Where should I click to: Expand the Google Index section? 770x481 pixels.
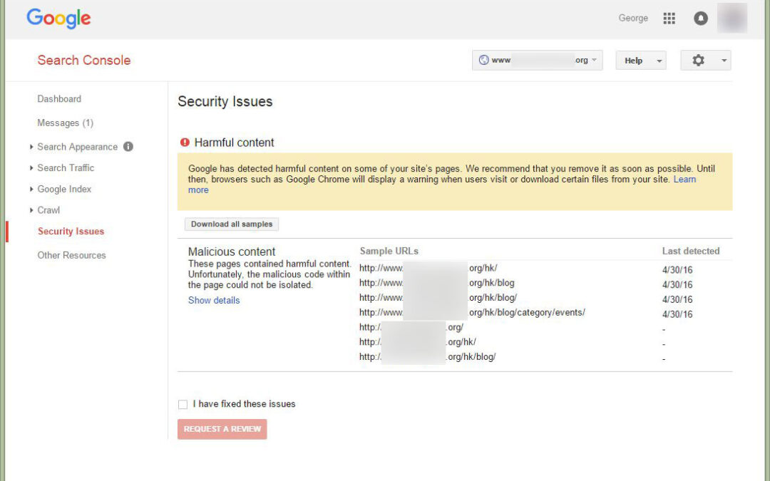31,189
